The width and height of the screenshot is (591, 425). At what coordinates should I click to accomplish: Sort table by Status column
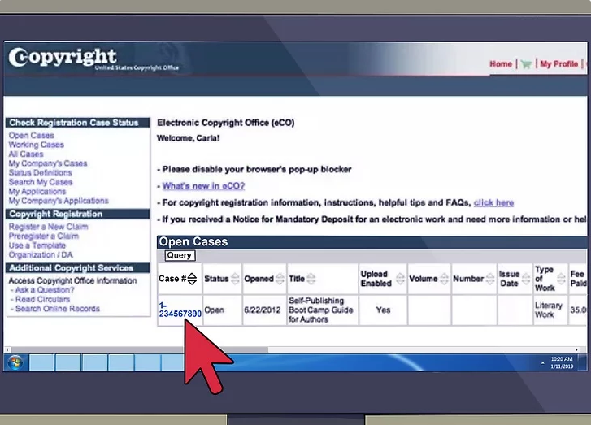coord(235,279)
